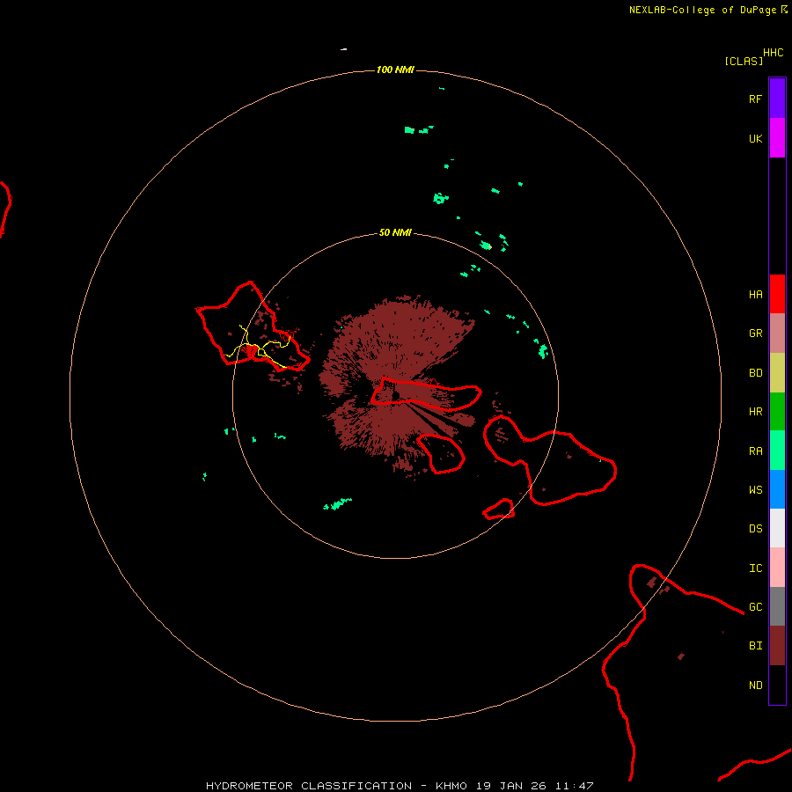This screenshot has height=792, width=792.
Task: Click the magenta UK legend color swatch
Action: coord(777,138)
